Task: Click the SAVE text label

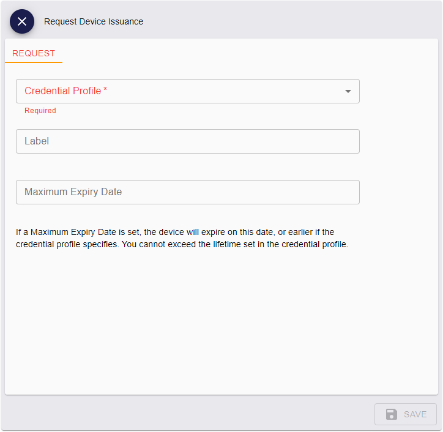Action: pyautogui.click(x=415, y=414)
